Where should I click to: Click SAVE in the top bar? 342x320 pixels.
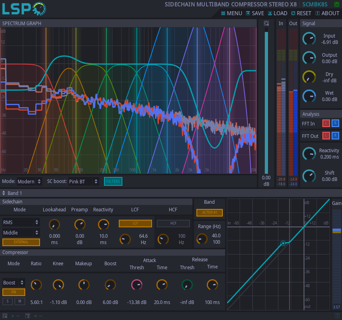(255, 13)
